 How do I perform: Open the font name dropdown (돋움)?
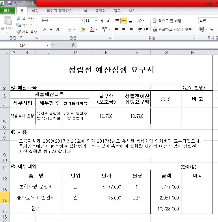82,21
